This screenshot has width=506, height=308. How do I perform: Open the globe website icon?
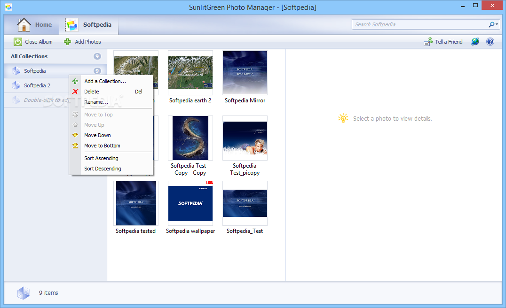tap(475, 42)
